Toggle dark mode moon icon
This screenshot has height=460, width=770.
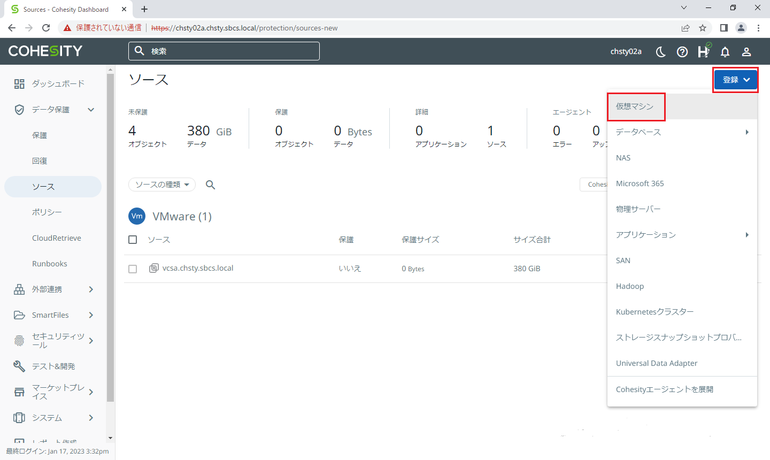coord(661,51)
